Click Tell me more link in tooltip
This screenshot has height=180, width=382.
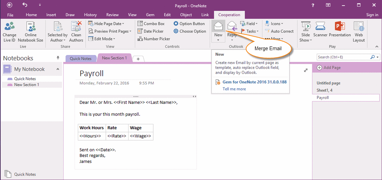(x=234, y=89)
